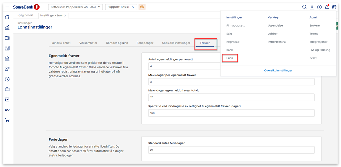Click the plus circle add icon
Image resolution: width=341 pixels, height=167 pixels.
pos(319,7)
